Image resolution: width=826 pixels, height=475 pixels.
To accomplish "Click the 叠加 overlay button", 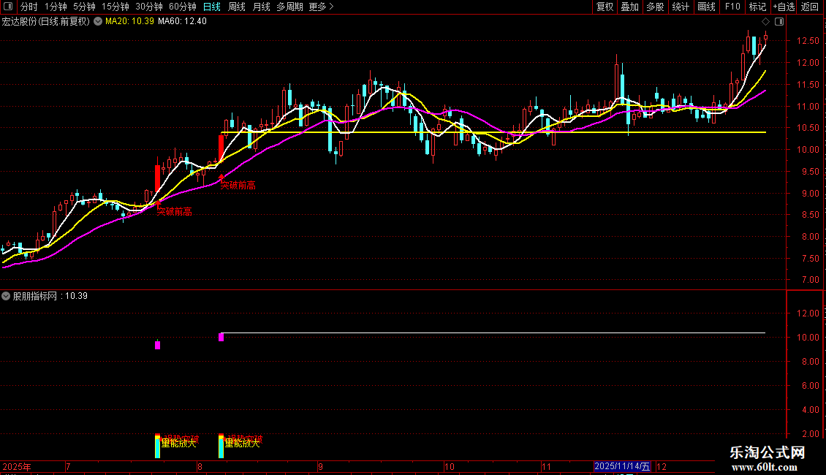I will tap(629, 7).
